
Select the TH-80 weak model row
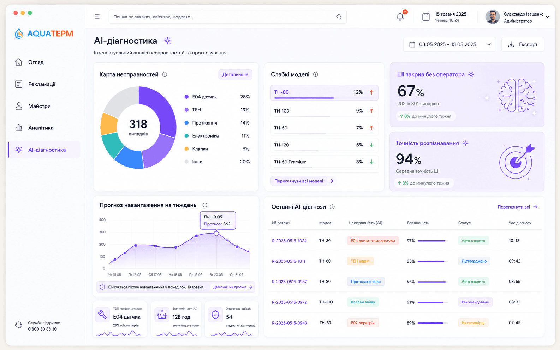[324, 92]
